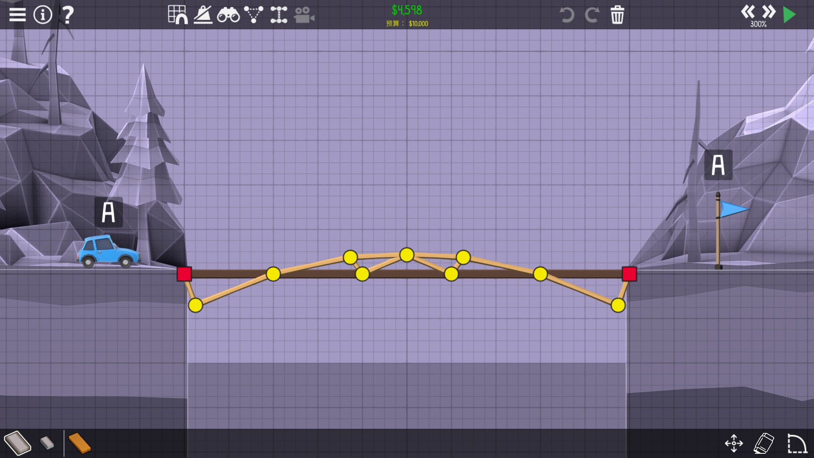The width and height of the screenshot is (814, 458).
Task: Select the wood material
Action: pyautogui.click(x=79, y=443)
